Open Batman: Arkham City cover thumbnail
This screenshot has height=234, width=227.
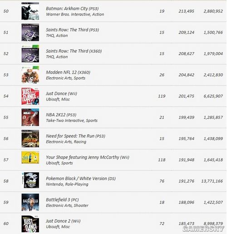(30, 11)
